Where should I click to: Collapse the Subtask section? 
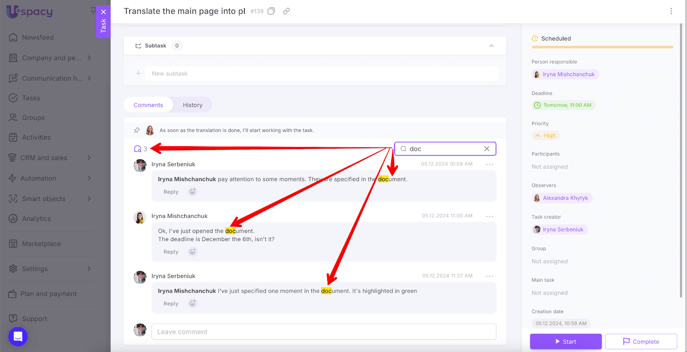492,46
